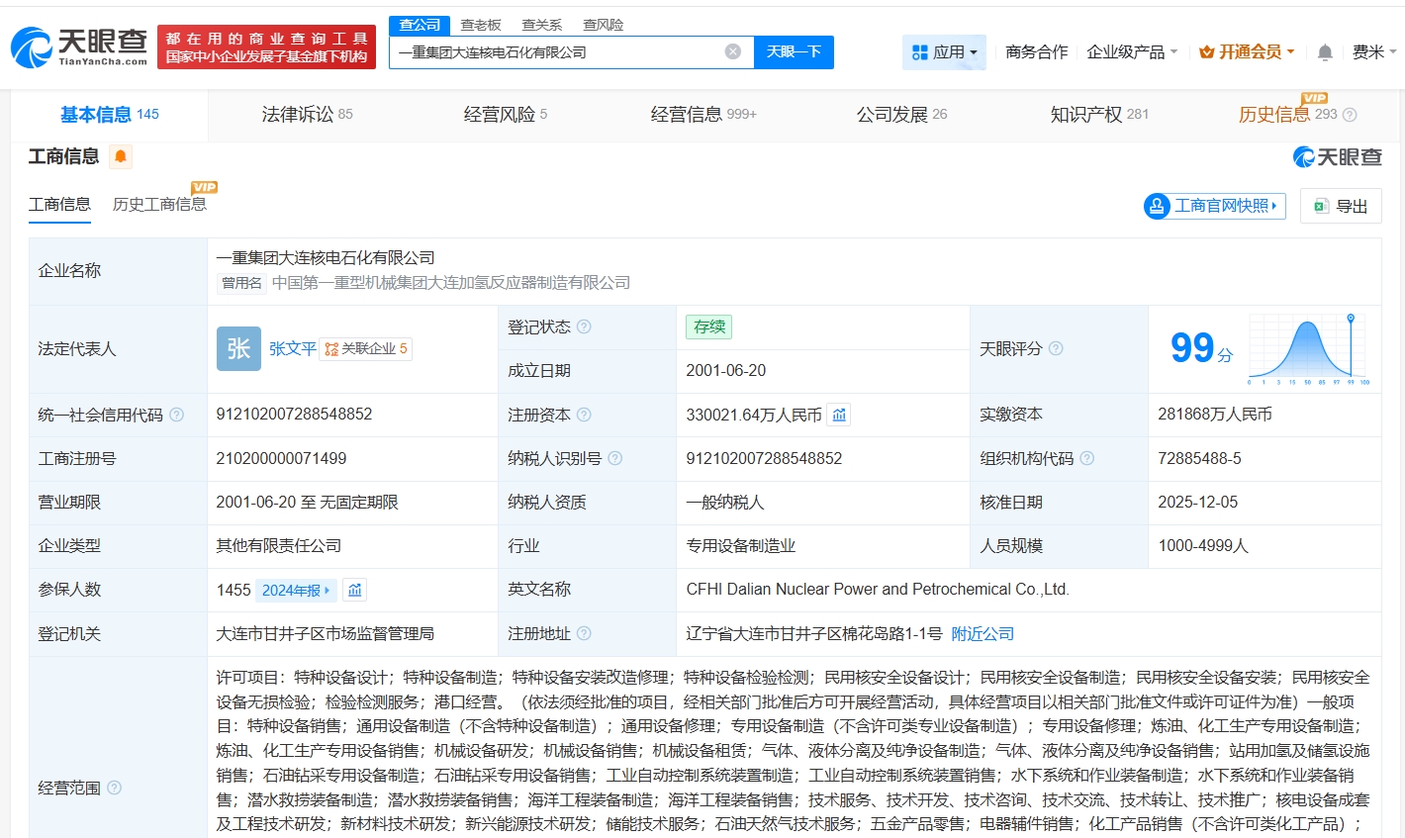Clear the search box text

732,51
